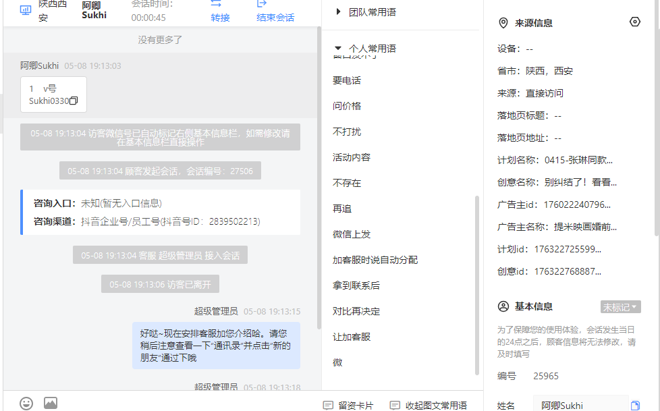
Task: Select the 活动内容 quick phrase
Action: pos(352,157)
